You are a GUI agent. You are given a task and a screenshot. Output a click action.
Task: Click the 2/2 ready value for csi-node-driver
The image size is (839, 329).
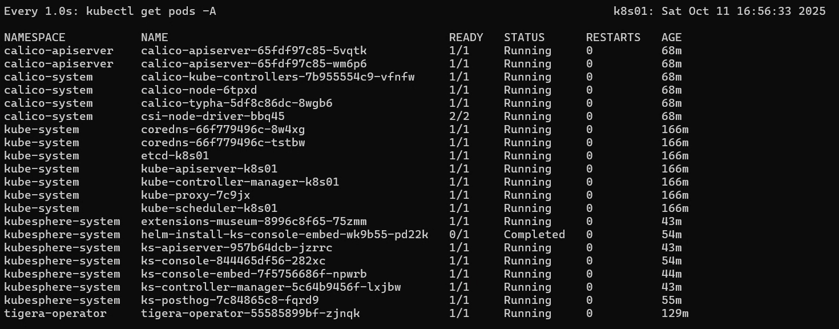(x=459, y=117)
